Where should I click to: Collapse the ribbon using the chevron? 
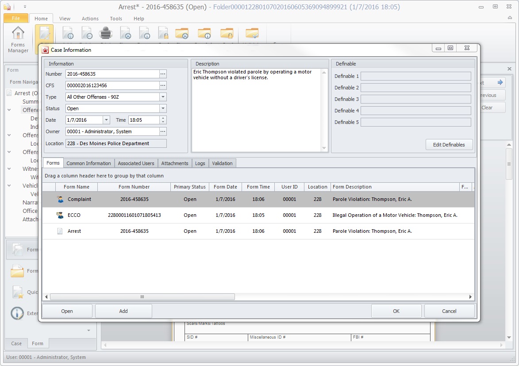(510, 18)
